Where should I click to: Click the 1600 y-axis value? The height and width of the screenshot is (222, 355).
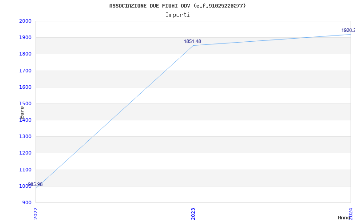point(25,87)
